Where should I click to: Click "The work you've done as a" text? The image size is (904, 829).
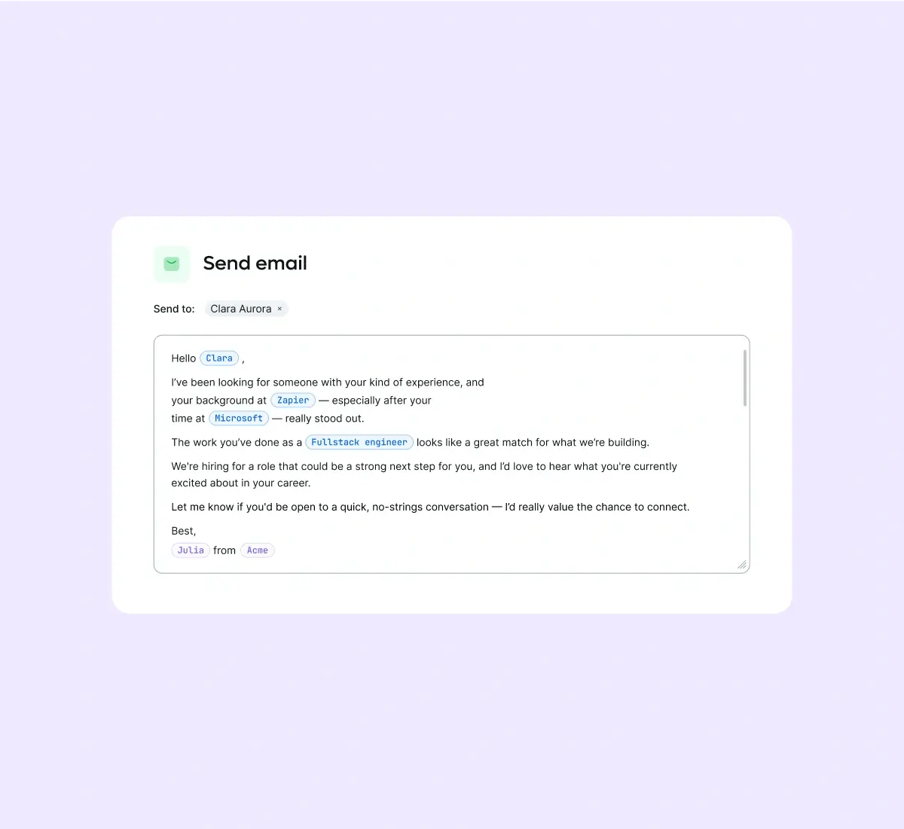[236, 443]
